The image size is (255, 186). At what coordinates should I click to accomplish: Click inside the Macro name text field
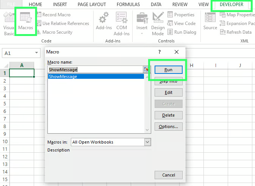(x=95, y=70)
